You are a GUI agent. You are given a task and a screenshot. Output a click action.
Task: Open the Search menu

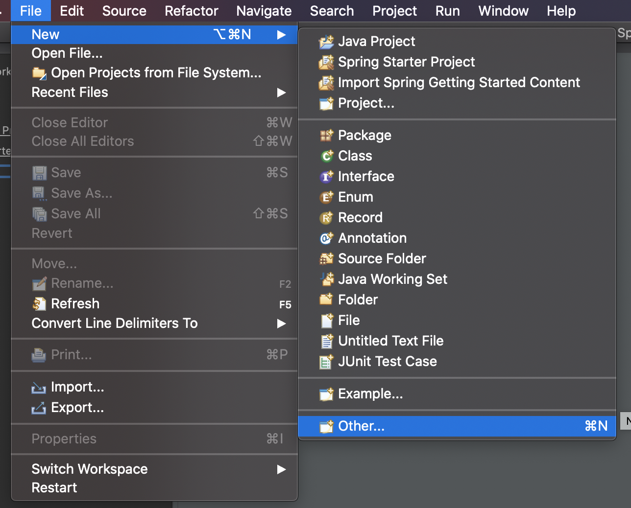[x=332, y=11]
